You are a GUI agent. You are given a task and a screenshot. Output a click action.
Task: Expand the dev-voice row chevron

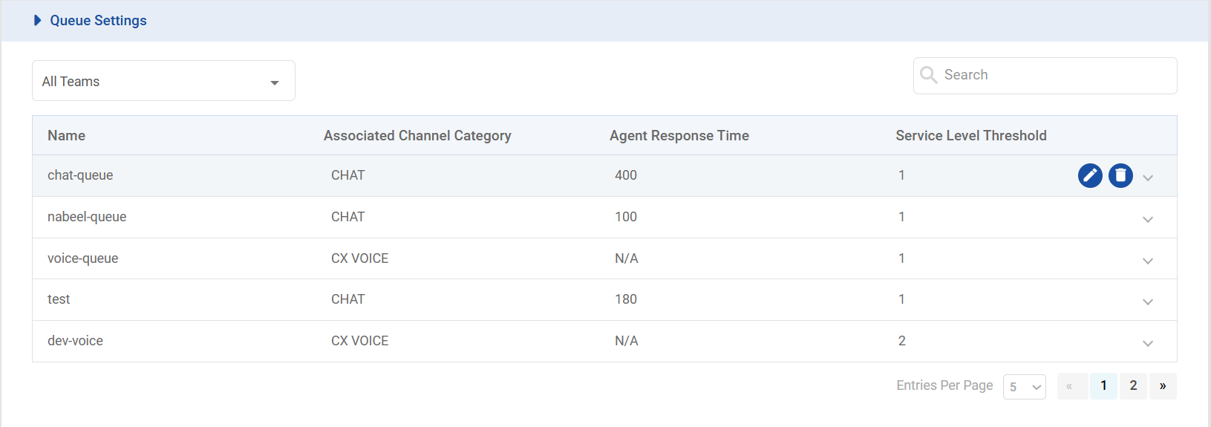click(1148, 344)
